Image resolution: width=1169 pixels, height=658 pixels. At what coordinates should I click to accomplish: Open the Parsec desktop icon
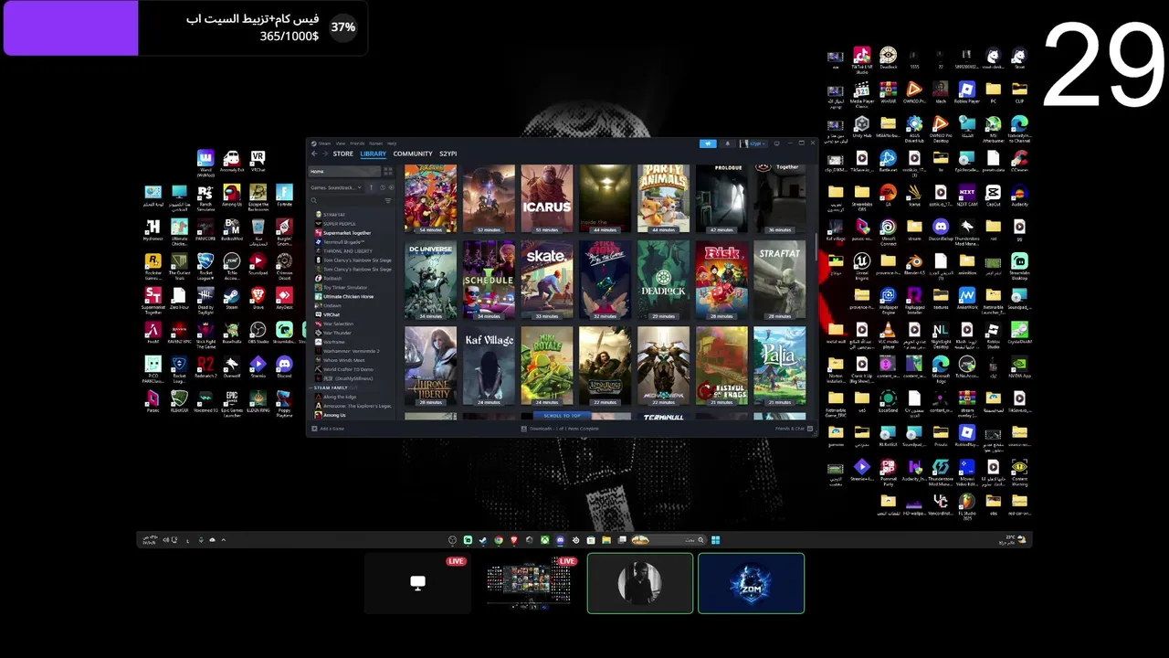(x=153, y=402)
